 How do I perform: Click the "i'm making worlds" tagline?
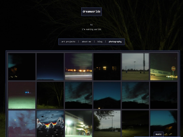tap(91, 29)
